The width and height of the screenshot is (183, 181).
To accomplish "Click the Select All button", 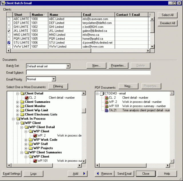I will tap(168, 15).
